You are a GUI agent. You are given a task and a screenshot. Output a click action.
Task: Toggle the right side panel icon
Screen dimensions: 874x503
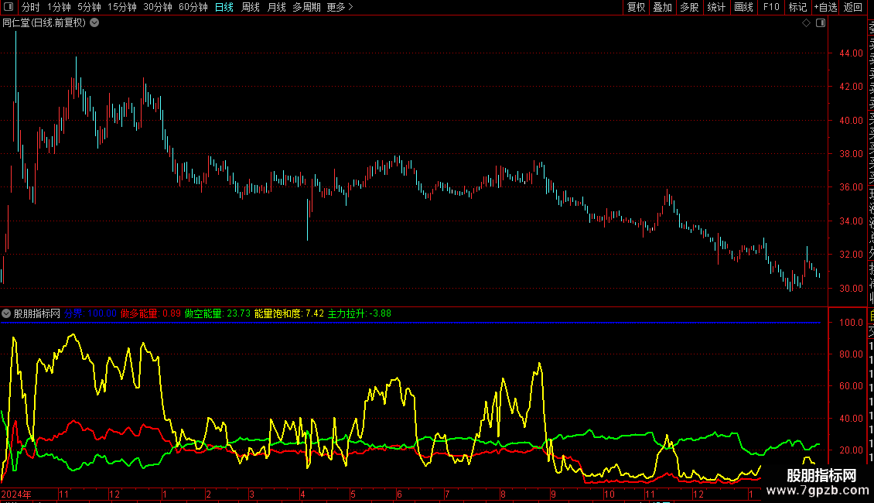821,23
